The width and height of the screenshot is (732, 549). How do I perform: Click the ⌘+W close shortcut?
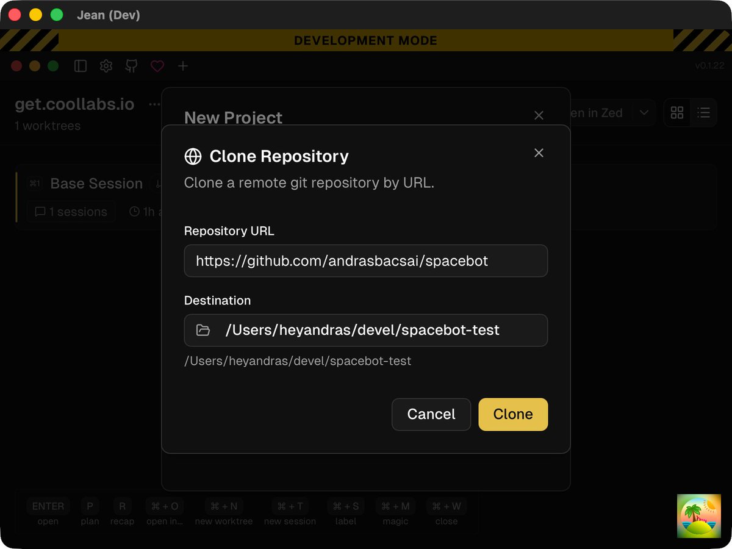(447, 512)
